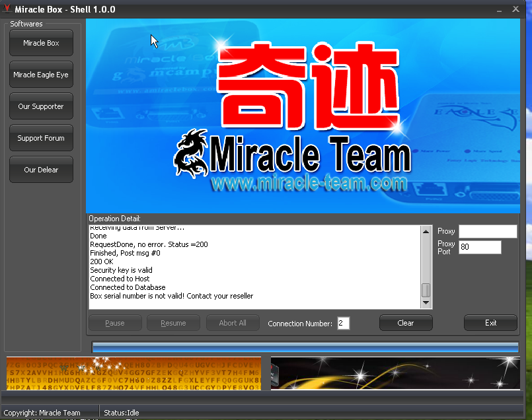
Task: Click the orange letters advertisement banner
Action: pyautogui.click(x=133, y=373)
